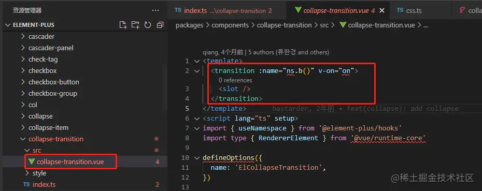Refresh the explorer tree
This screenshot has height=191, width=482.
148,25
